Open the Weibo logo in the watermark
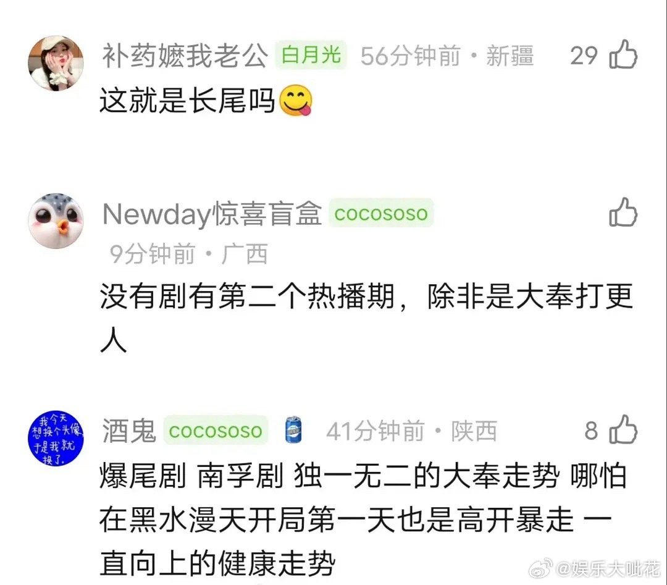The height and width of the screenshot is (585, 667). [540, 568]
